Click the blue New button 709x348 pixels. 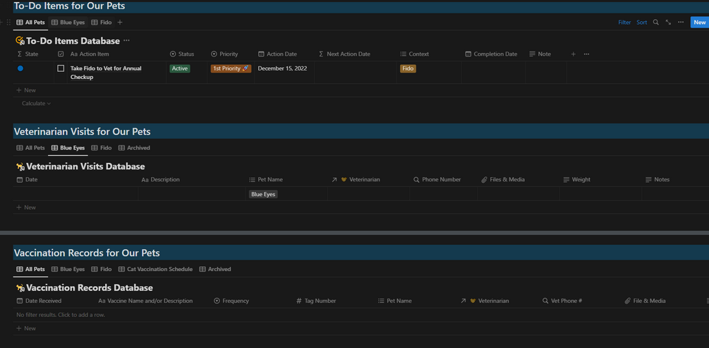click(x=700, y=22)
